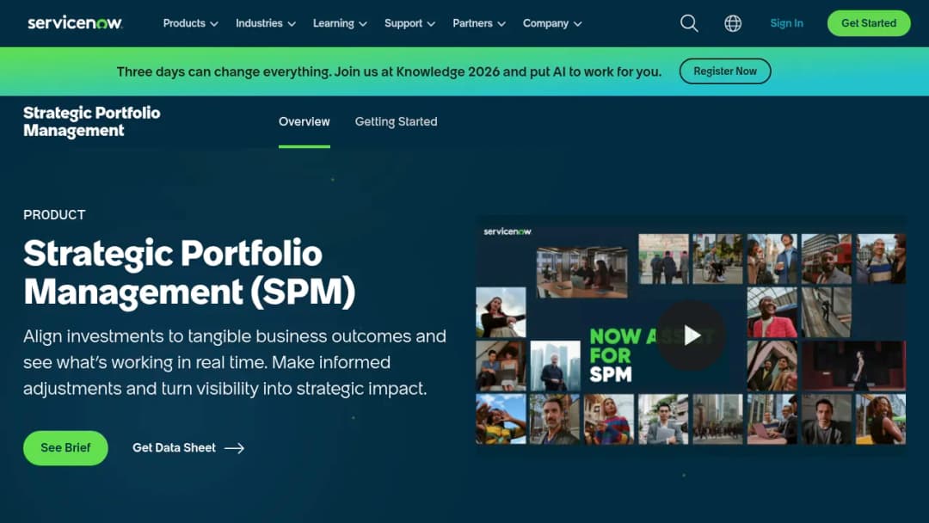The width and height of the screenshot is (929, 523).
Task: Click the Strategic Portfolio Management (SPM) heading
Action: pos(189,273)
